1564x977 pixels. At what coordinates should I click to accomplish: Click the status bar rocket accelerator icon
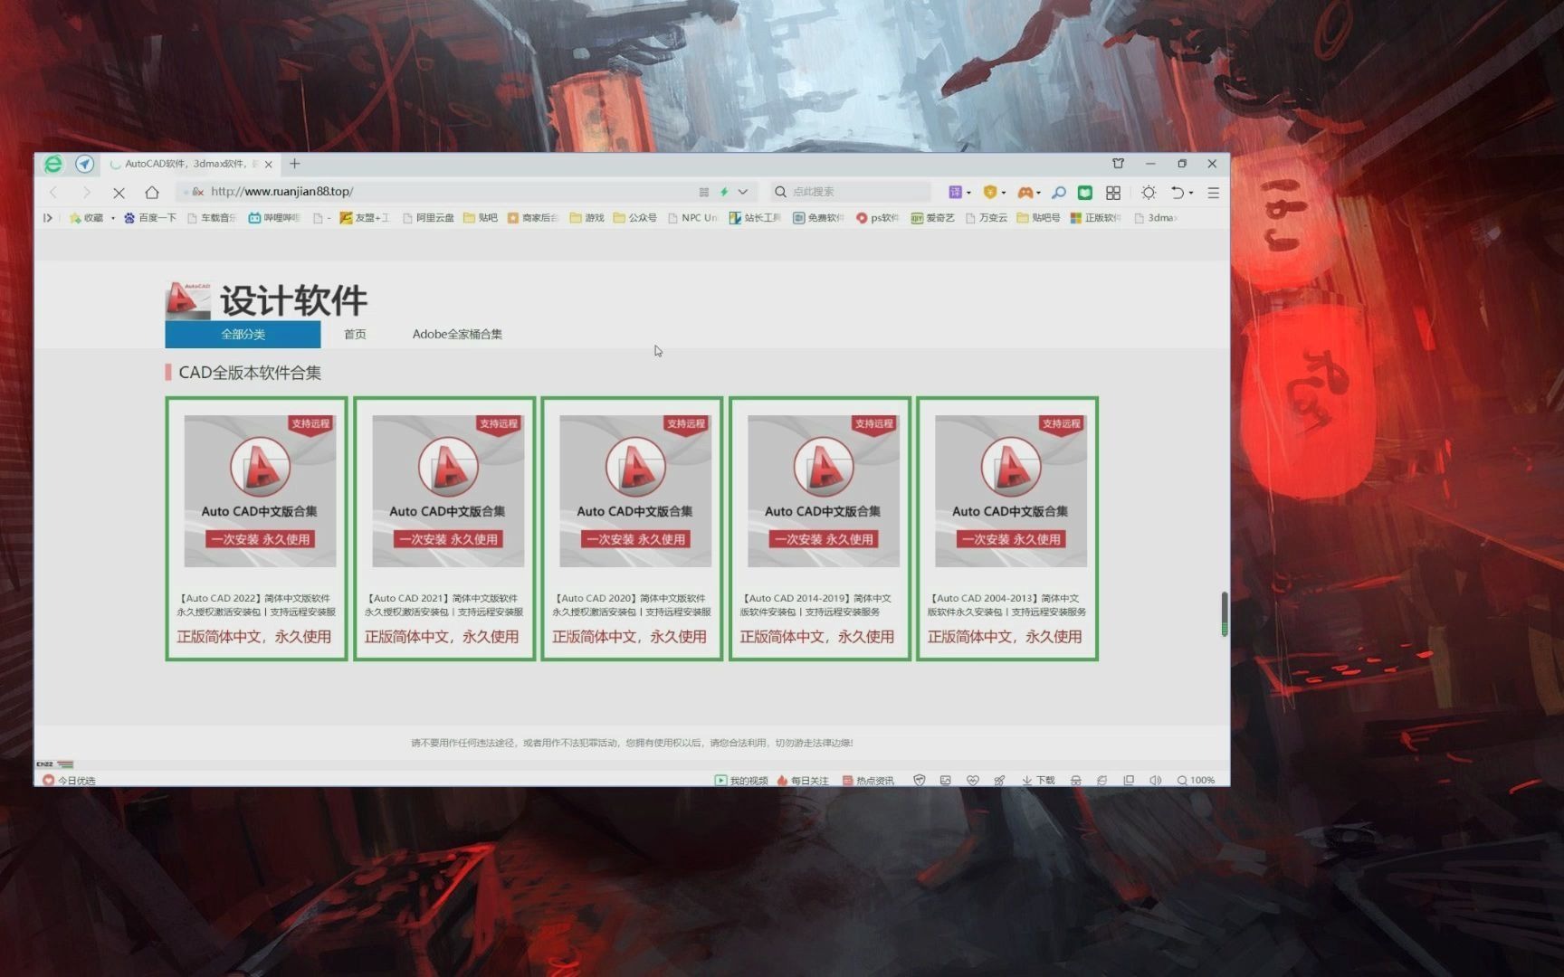point(999,780)
